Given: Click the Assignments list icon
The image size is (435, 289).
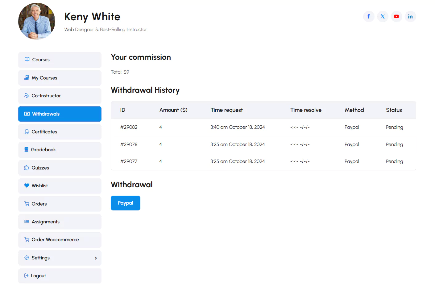Looking at the screenshot, I should [27, 222].
